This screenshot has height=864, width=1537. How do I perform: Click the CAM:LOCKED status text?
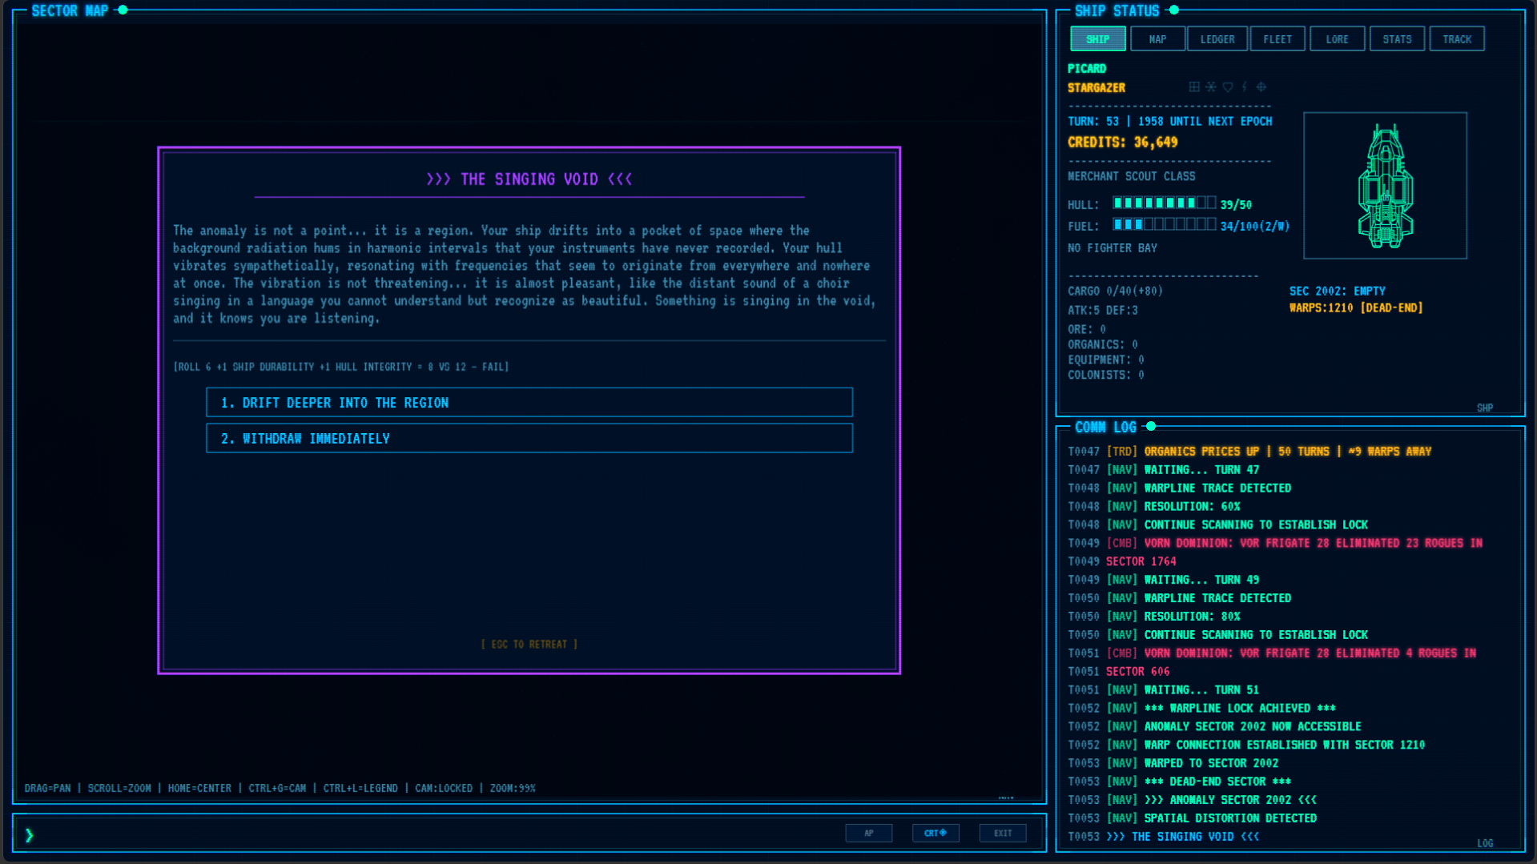443,789
